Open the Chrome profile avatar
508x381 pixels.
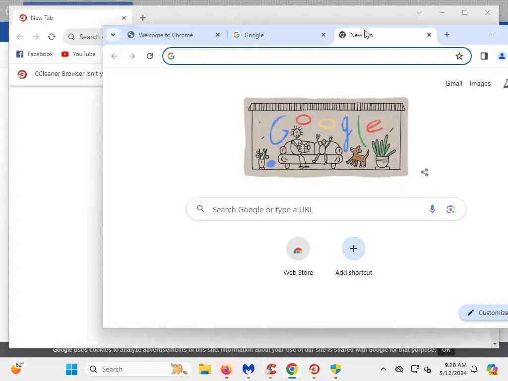point(502,56)
